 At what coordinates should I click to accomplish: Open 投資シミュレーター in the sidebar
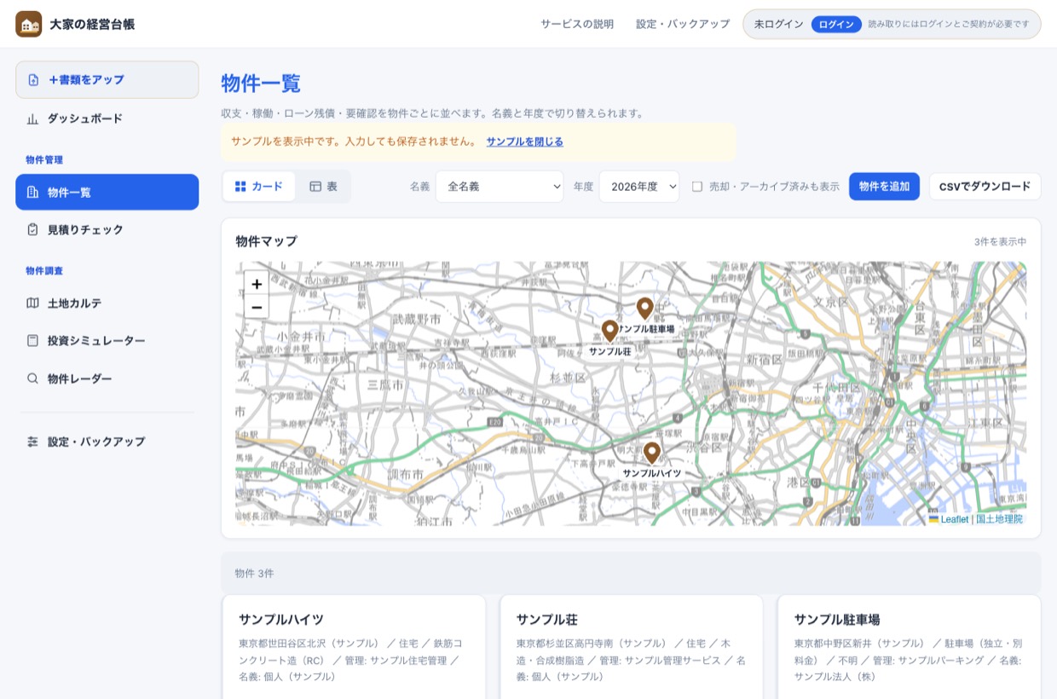[107, 341]
